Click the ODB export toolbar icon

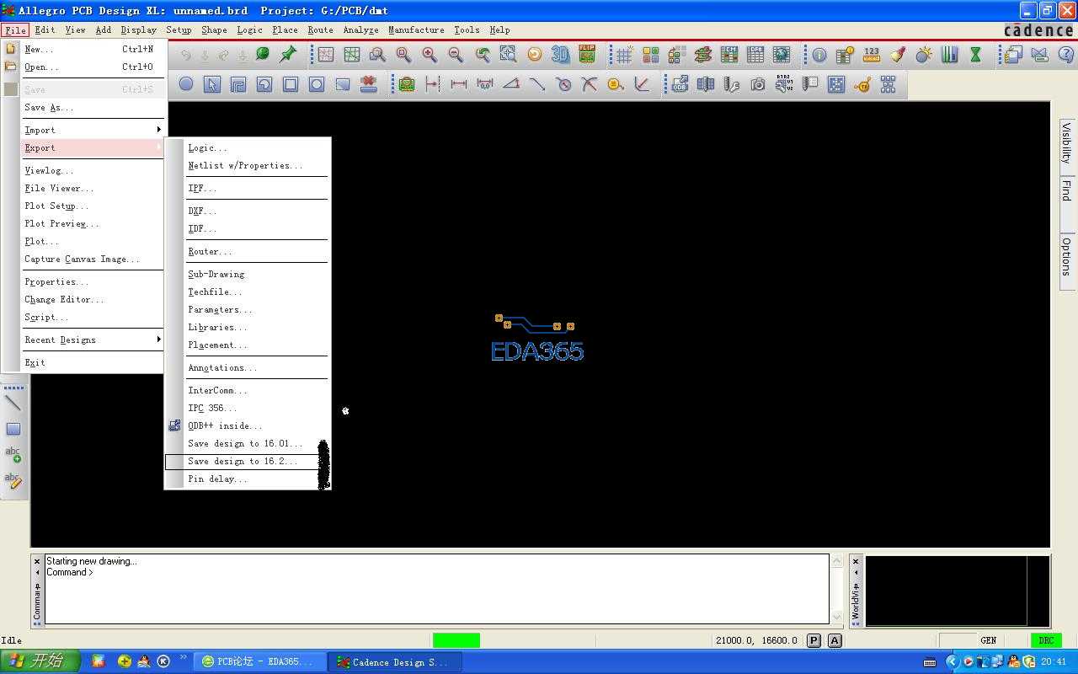[x=680, y=84]
